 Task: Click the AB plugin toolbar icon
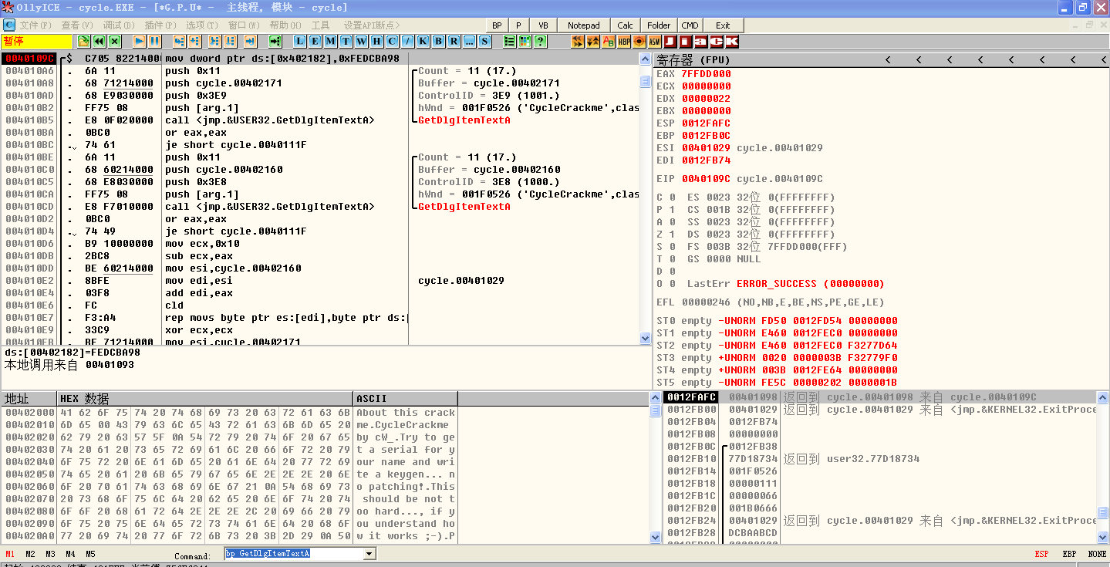tap(609, 41)
